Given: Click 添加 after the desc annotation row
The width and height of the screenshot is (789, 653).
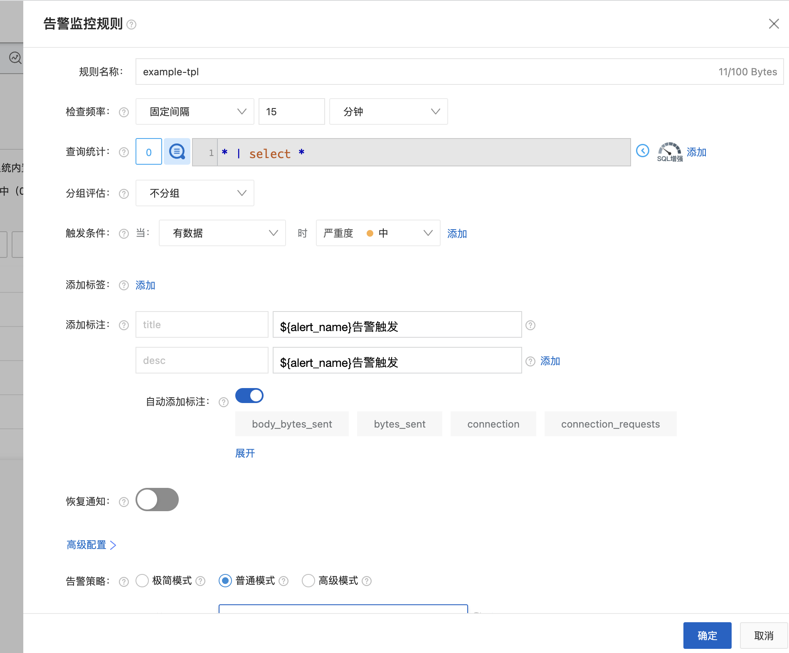Looking at the screenshot, I should [550, 361].
